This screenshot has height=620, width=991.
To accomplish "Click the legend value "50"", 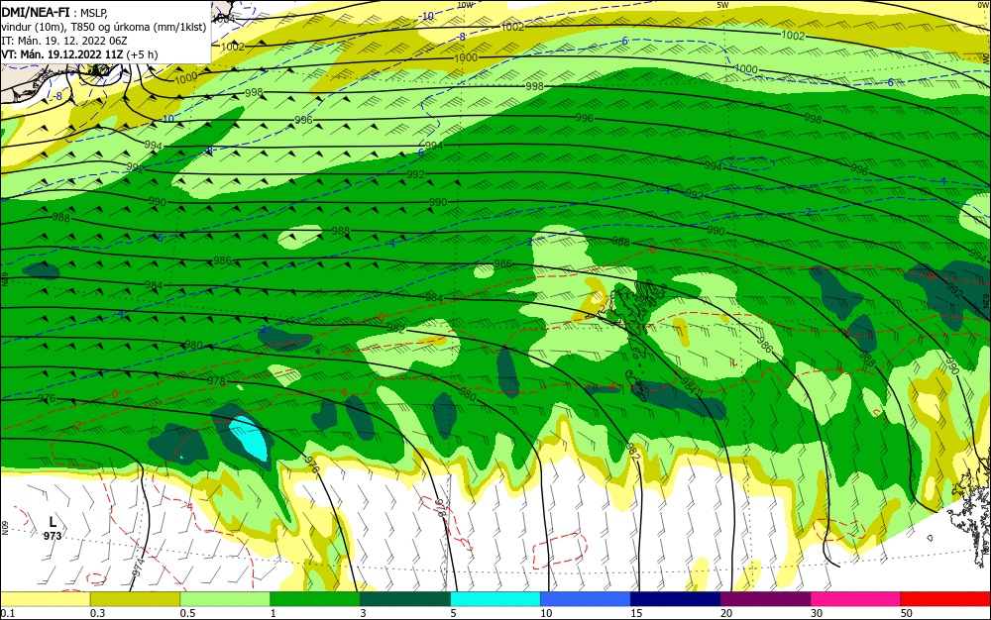I will point(907,613).
